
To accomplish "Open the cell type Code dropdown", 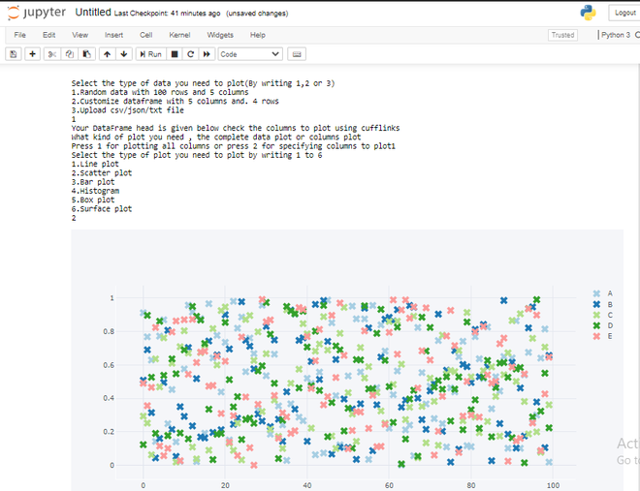I will [x=250, y=54].
